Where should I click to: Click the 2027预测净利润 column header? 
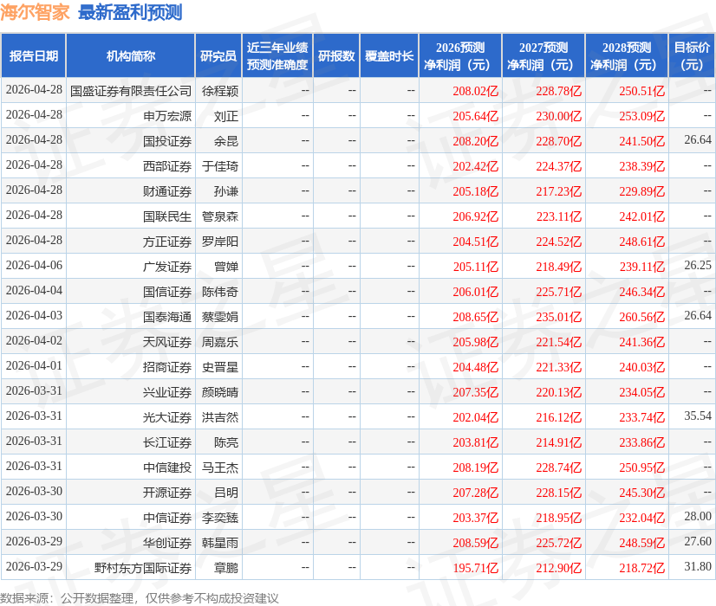point(544,56)
